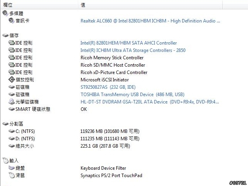Click the IDE icon beside Ricoh xD-Picture Card
Screen dimensions: 248x186
click(12, 72)
